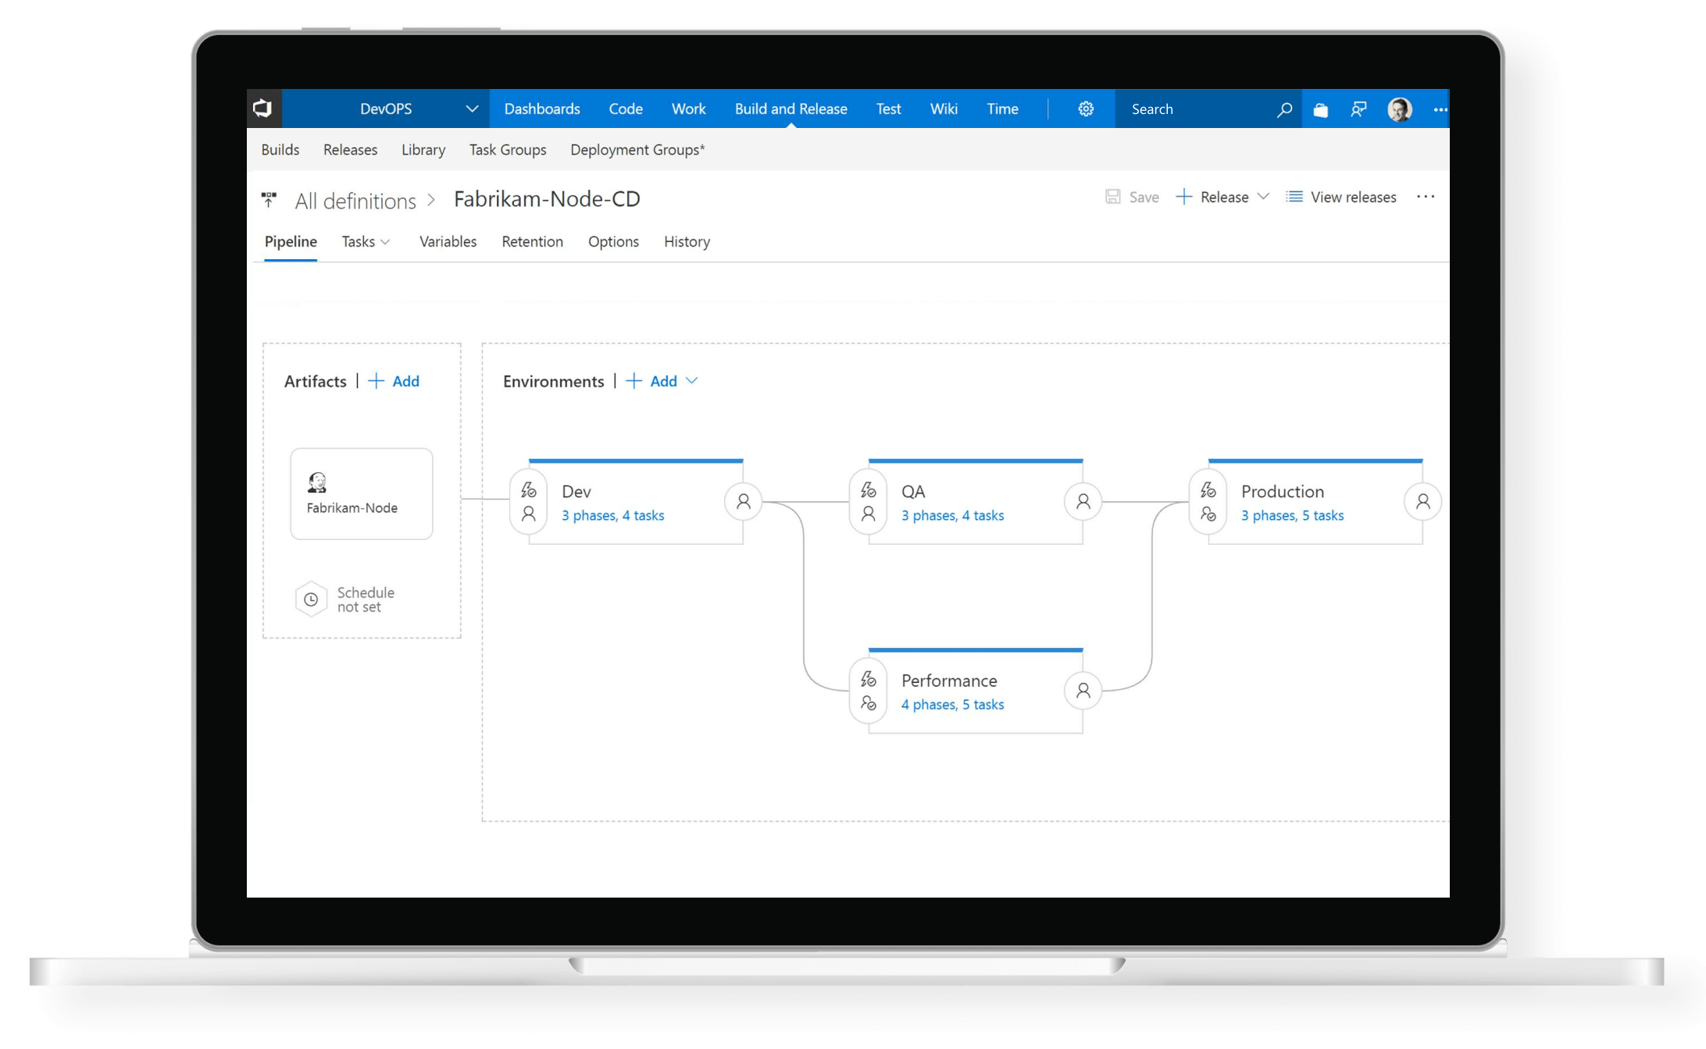The height and width of the screenshot is (1049, 1706).
Task: Open the Code hub
Action: [626, 109]
